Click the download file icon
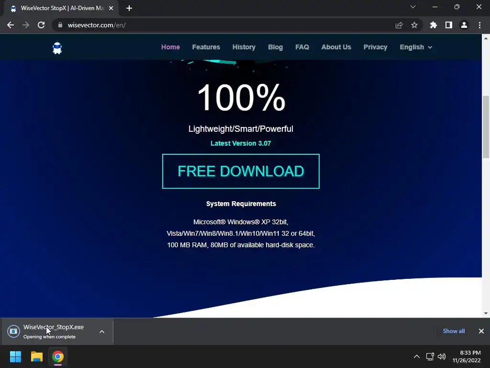 click(13, 331)
